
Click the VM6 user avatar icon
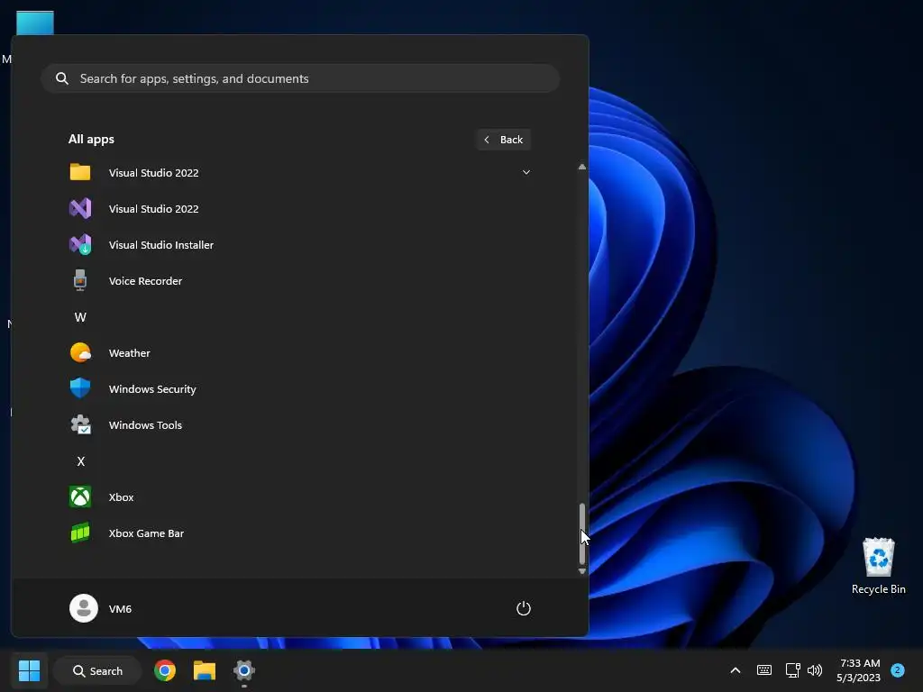(84, 608)
